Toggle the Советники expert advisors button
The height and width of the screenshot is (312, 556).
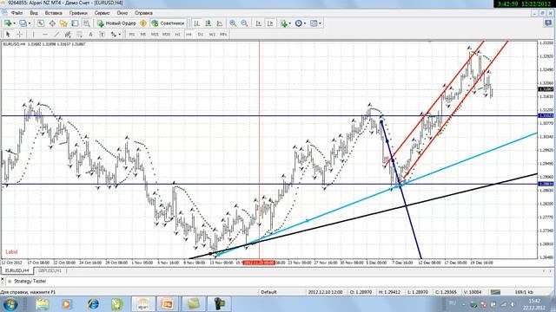(x=168, y=23)
